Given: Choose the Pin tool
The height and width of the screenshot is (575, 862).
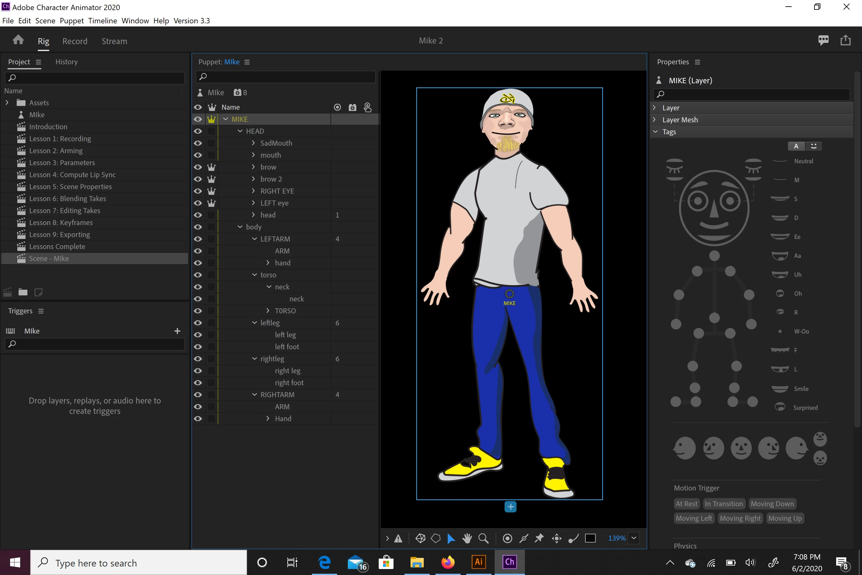Looking at the screenshot, I should [x=539, y=538].
